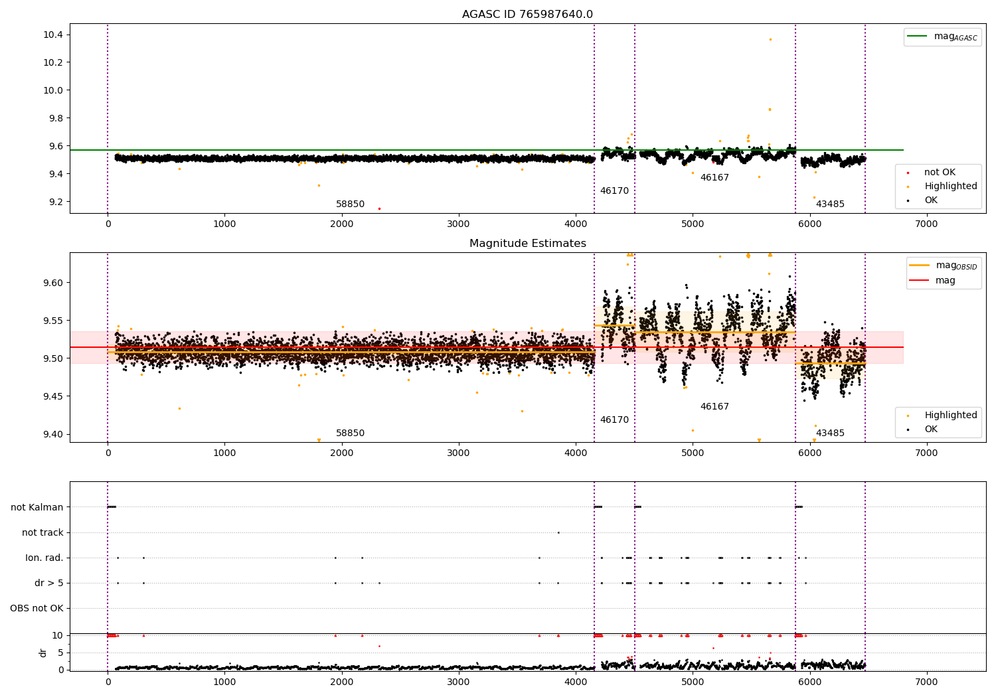
Task: Click the red not-OK point near 9.15 magnitude
Action: click(x=379, y=208)
